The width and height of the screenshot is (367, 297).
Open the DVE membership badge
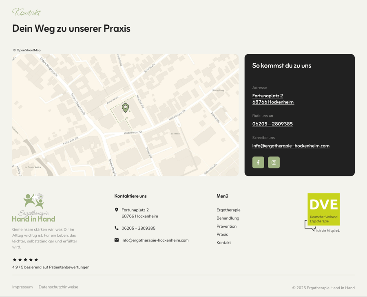[323, 213]
